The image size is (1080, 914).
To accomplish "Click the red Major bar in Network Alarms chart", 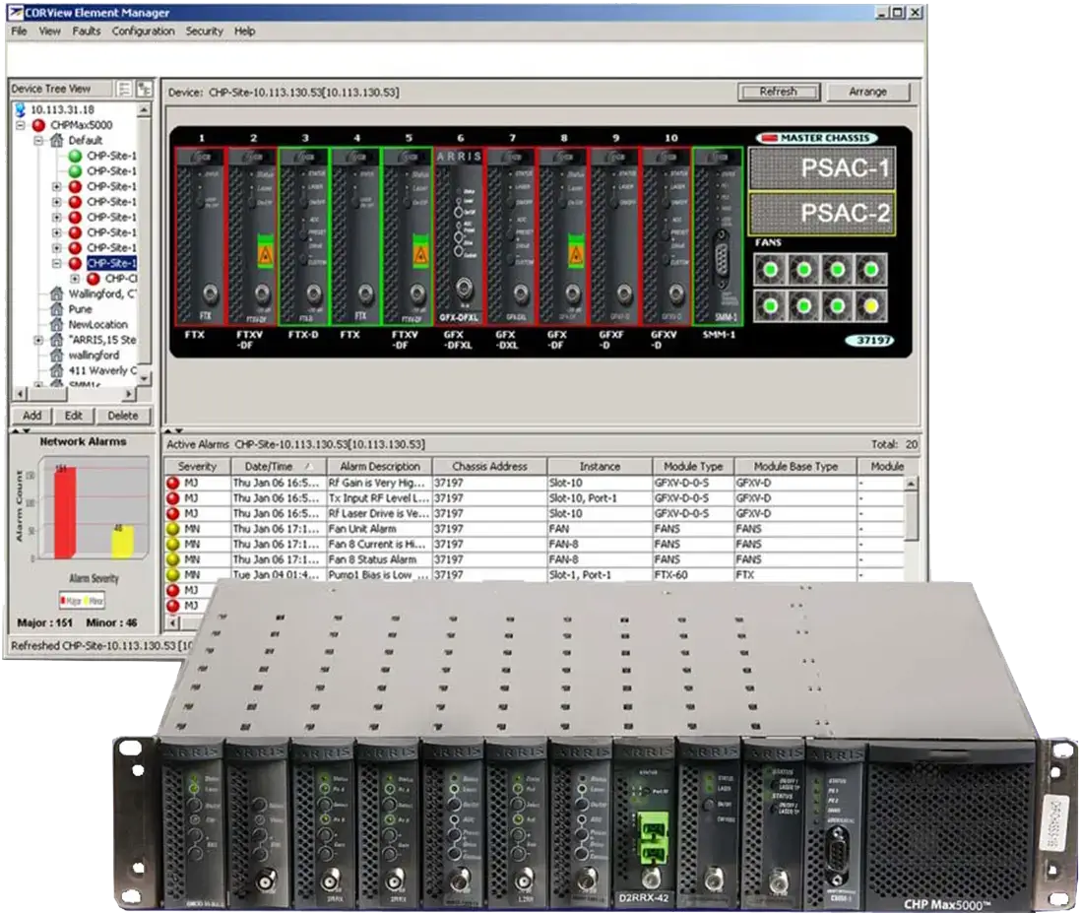I will coord(65,512).
